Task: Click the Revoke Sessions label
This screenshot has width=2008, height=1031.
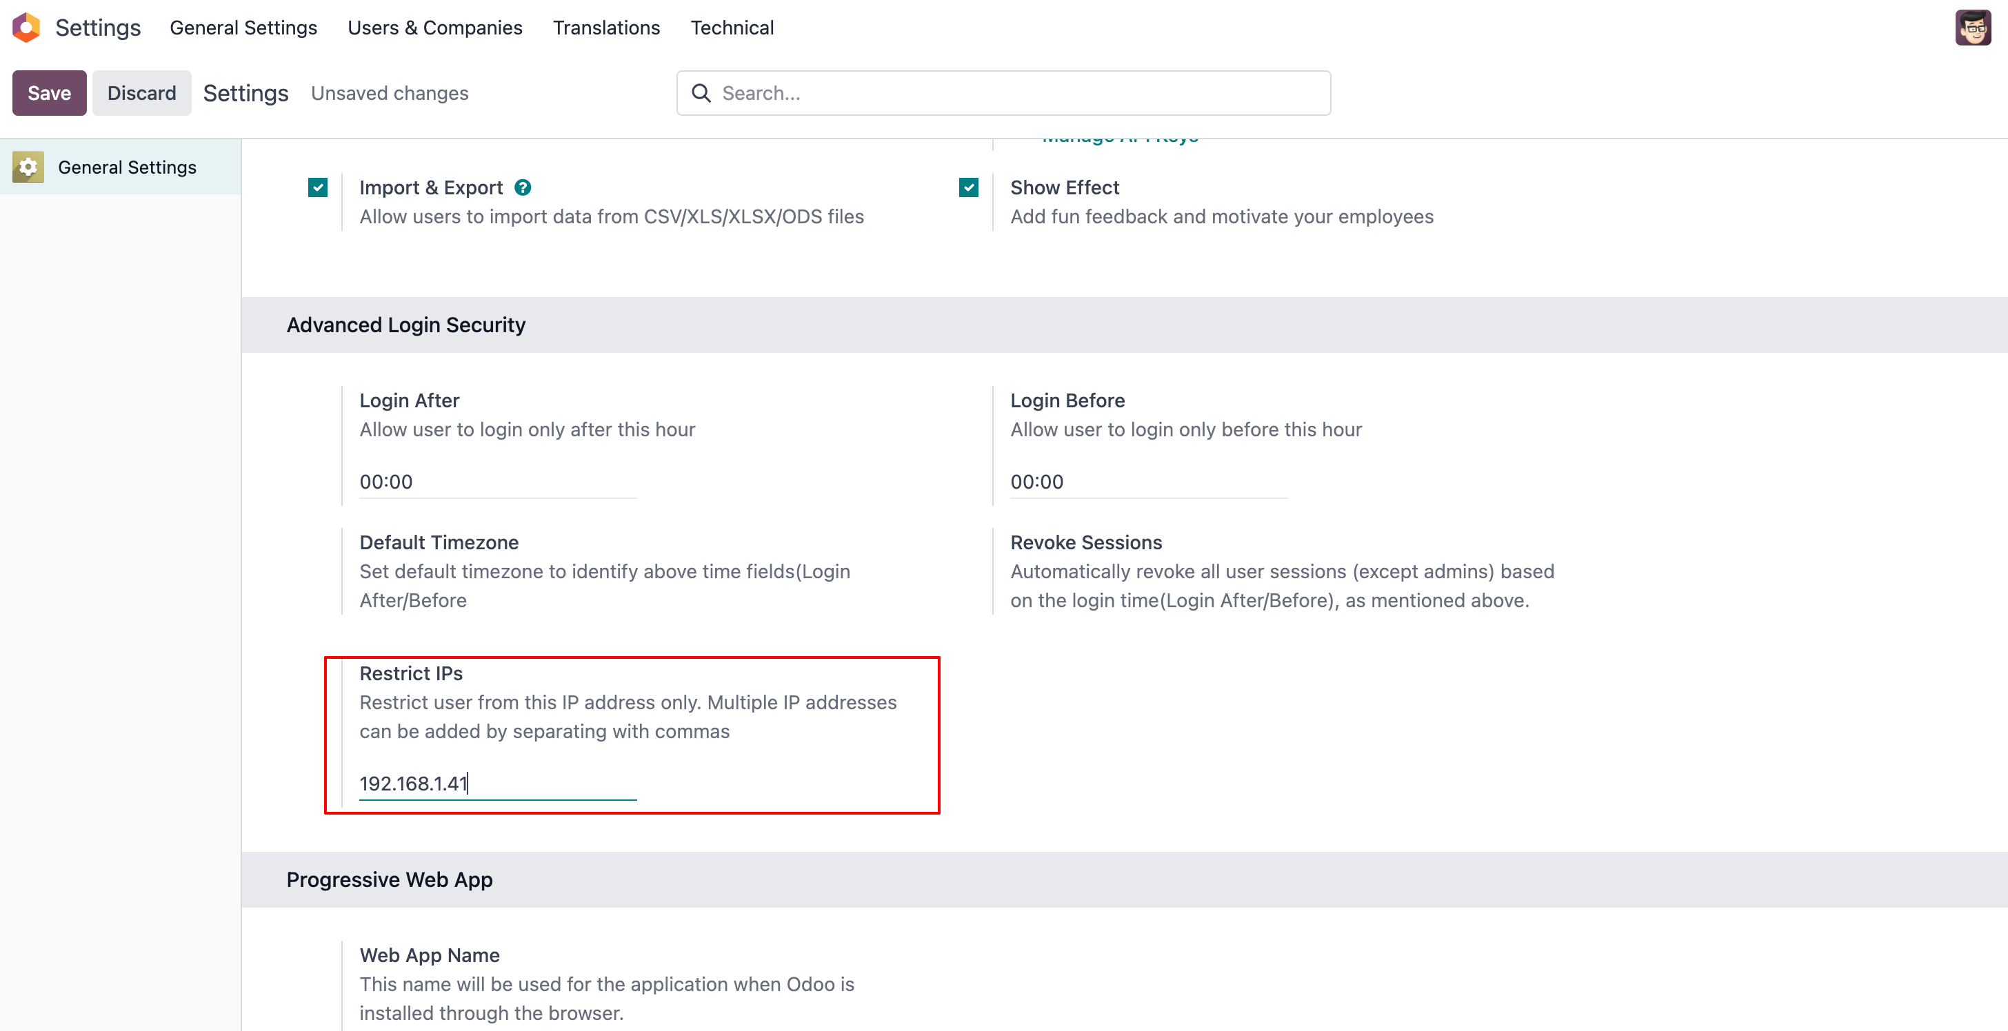Action: click(1086, 542)
